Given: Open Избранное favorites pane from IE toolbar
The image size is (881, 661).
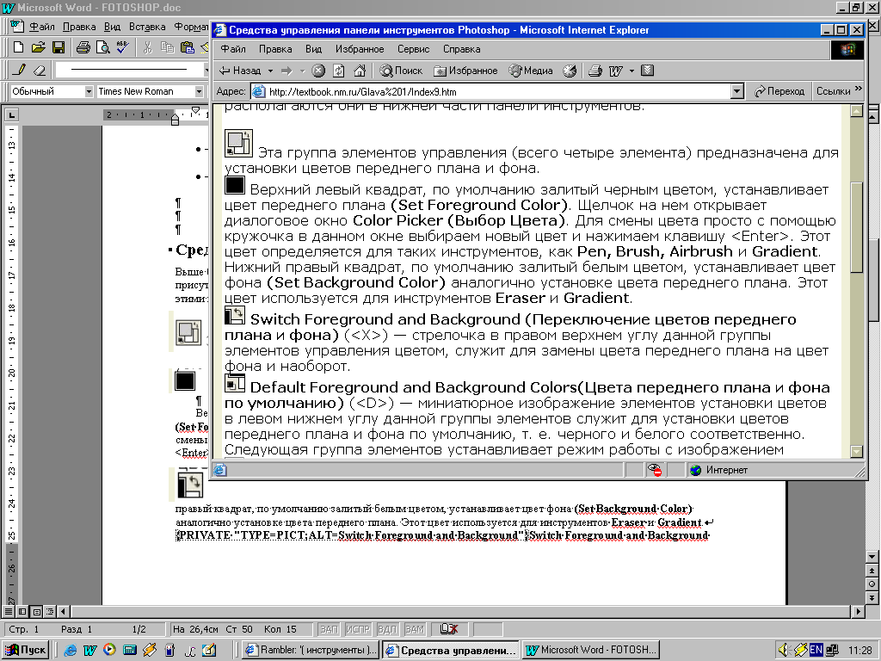Looking at the screenshot, I should click(x=465, y=71).
